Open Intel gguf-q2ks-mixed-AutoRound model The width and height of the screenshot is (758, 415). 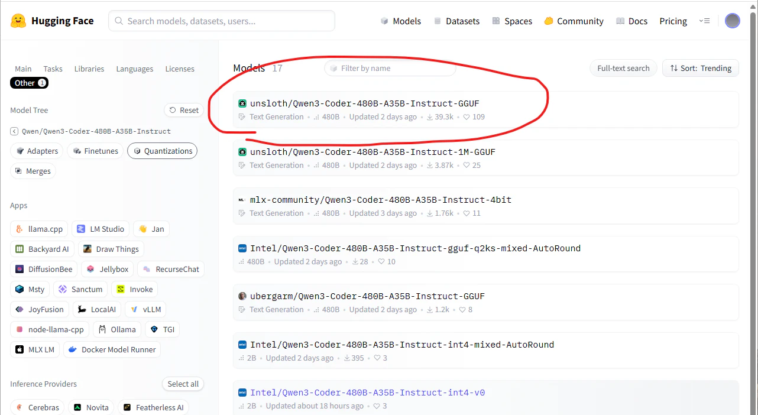pyautogui.click(x=486, y=254)
